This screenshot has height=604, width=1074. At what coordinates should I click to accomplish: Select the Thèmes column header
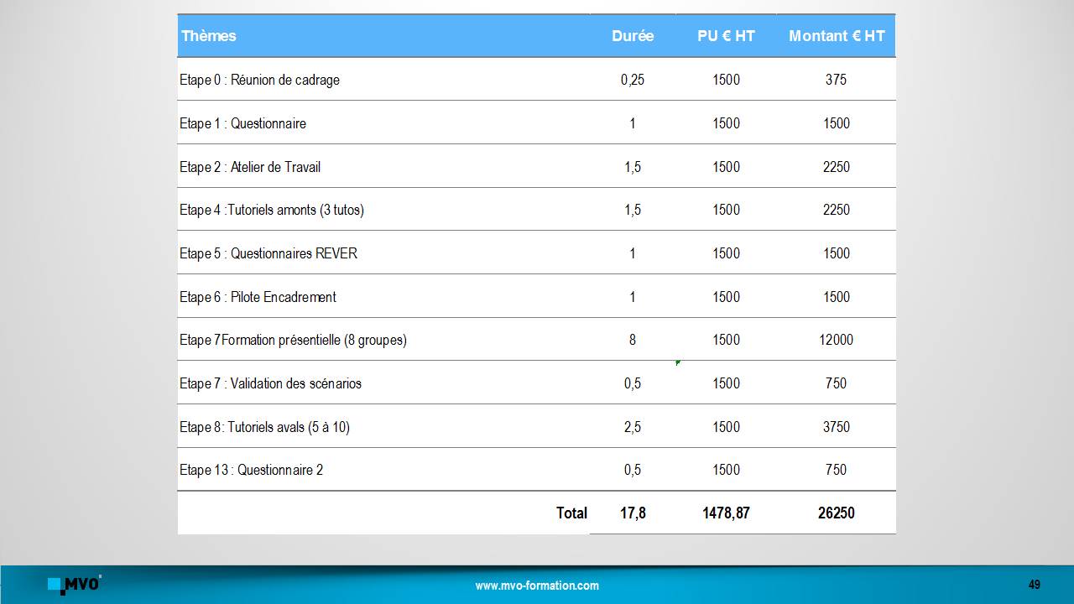point(209,36)
